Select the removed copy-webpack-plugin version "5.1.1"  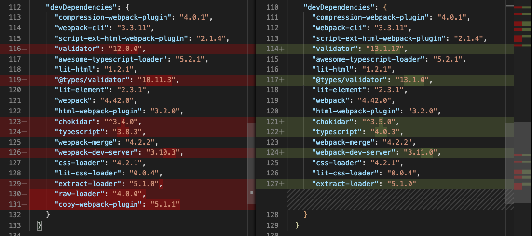coord(165,204)
